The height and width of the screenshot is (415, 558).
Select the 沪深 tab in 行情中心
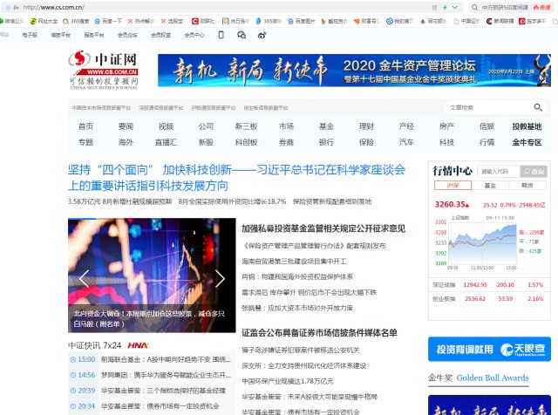(x=453, y=186)
